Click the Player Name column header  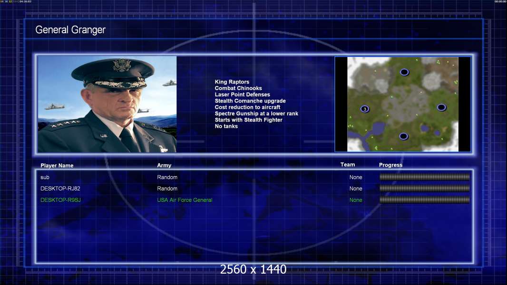click(x=57, y=165)
